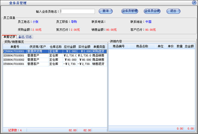Click the 仓库名称 column header
This screenshot has width=198, height=134.
[56, 47]
